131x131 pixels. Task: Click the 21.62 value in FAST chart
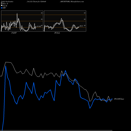39,26
